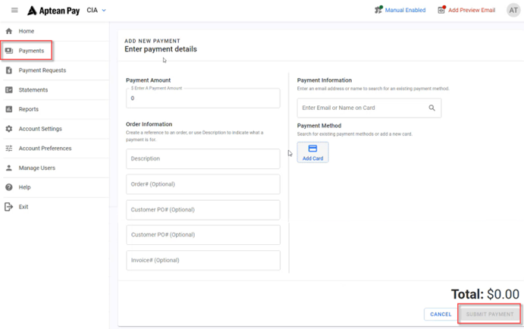
Task: Open Manage Users page
Action: pyautogui.click(x=36, y=168)
